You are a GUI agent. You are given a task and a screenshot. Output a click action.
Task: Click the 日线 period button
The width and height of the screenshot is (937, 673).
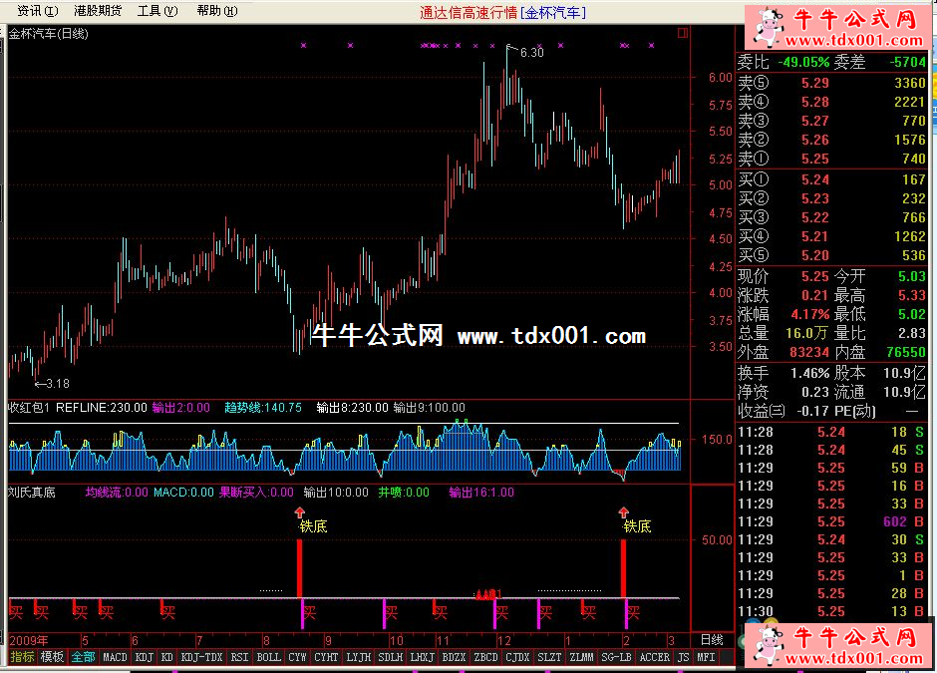coord(712,640)
